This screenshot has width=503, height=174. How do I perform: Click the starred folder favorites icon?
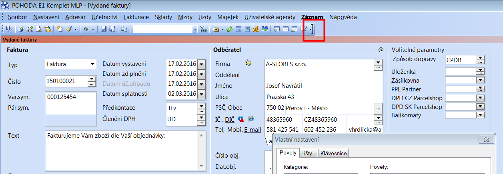(x=216, y=29)
